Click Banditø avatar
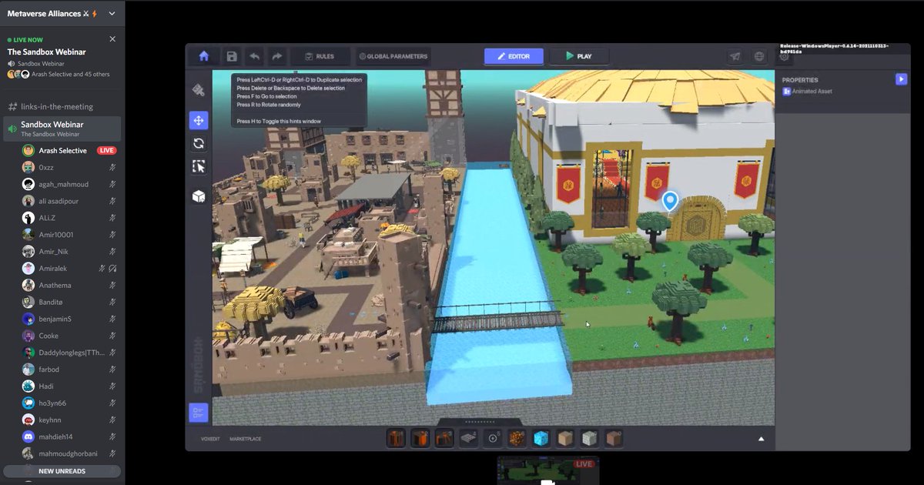This screenshot has width=924, height=485. (28, 302)
